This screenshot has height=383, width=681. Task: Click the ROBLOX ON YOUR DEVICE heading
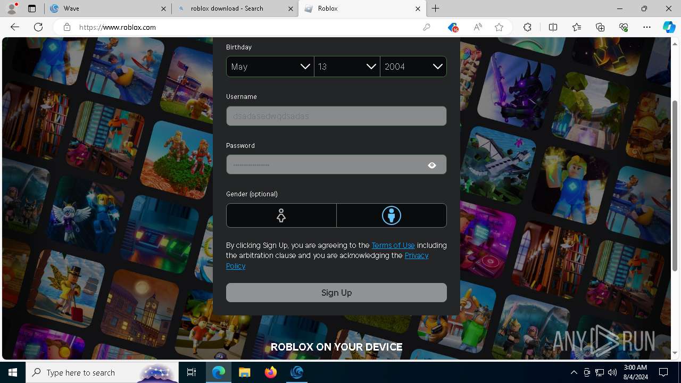(336, 347)
